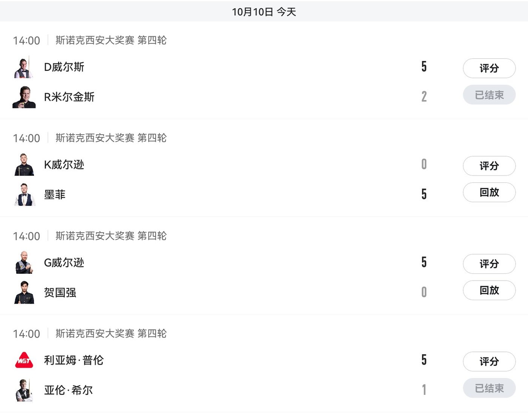Open 回放 for G威尔逊 vs 贺国强

click(x=489, y=290)
